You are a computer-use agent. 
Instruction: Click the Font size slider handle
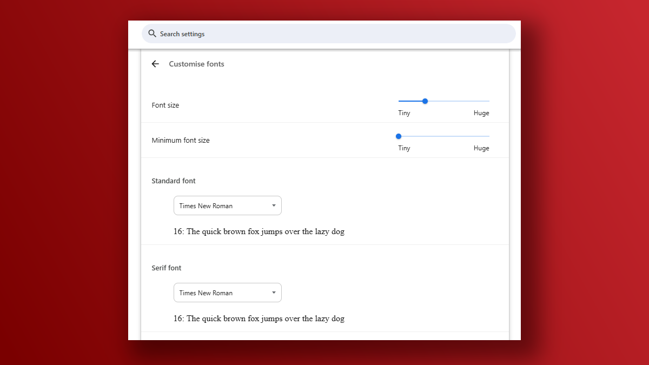pos(425,101)
